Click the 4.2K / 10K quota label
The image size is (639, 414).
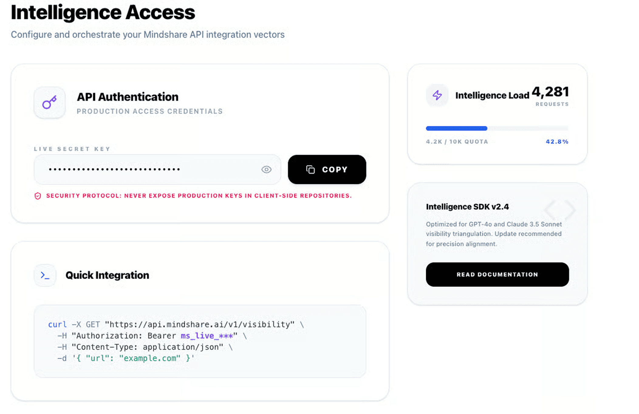coord(457,142)
